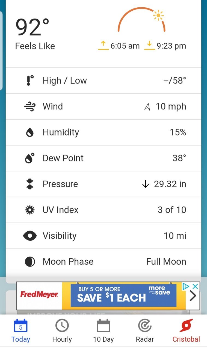Open the AdChoices info icon
The image size is (207, 349).
(x=186, y=286)
